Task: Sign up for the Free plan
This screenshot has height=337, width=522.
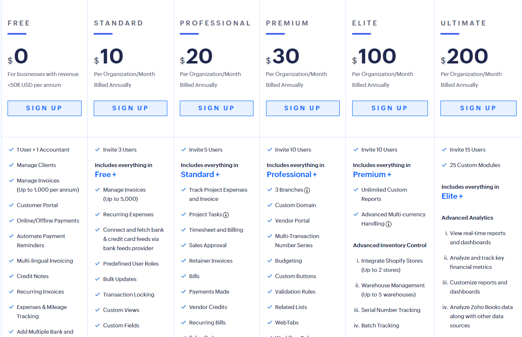Action: tap(44, 108)
